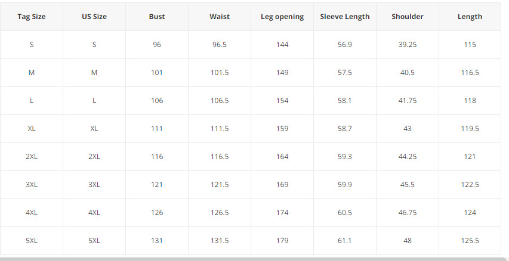Click the 5XL cell in Tag Size column
509x261 pixels.
click(32, 241)
